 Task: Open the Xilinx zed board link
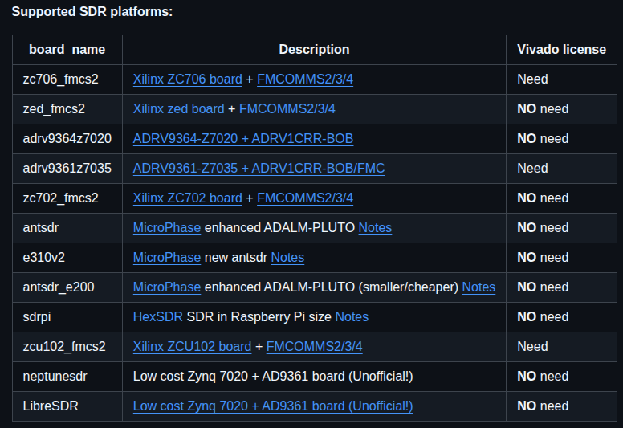pyautogui.click(x=179, y=109)
